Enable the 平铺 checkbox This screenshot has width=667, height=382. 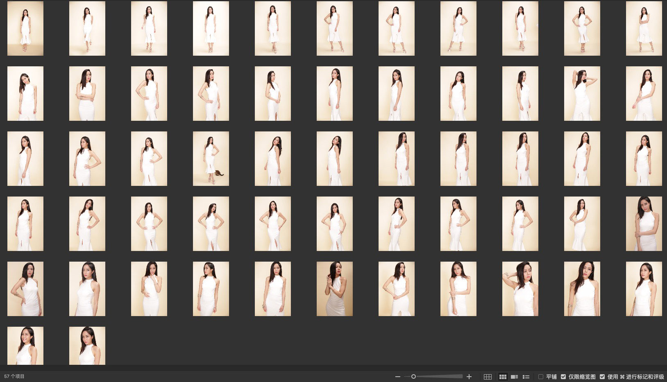[541, 377]
